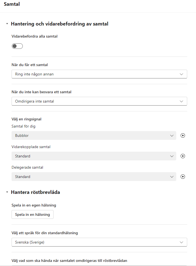Open the Svenska (Sverige) language dropdown
The height and width of the screenshot is (266, 196).
coord(99,242)
